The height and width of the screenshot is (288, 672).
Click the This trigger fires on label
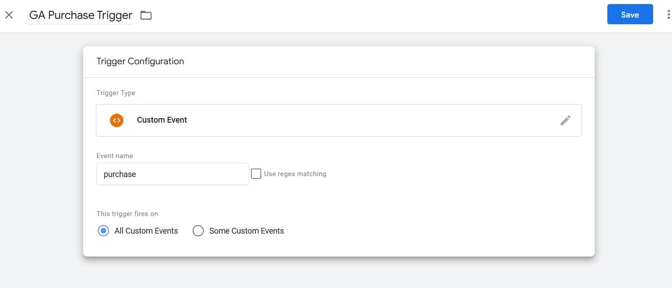pyautogui.click(x=127, y=213)
